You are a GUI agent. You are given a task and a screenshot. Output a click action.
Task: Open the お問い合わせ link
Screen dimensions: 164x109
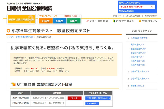(151, 16)
